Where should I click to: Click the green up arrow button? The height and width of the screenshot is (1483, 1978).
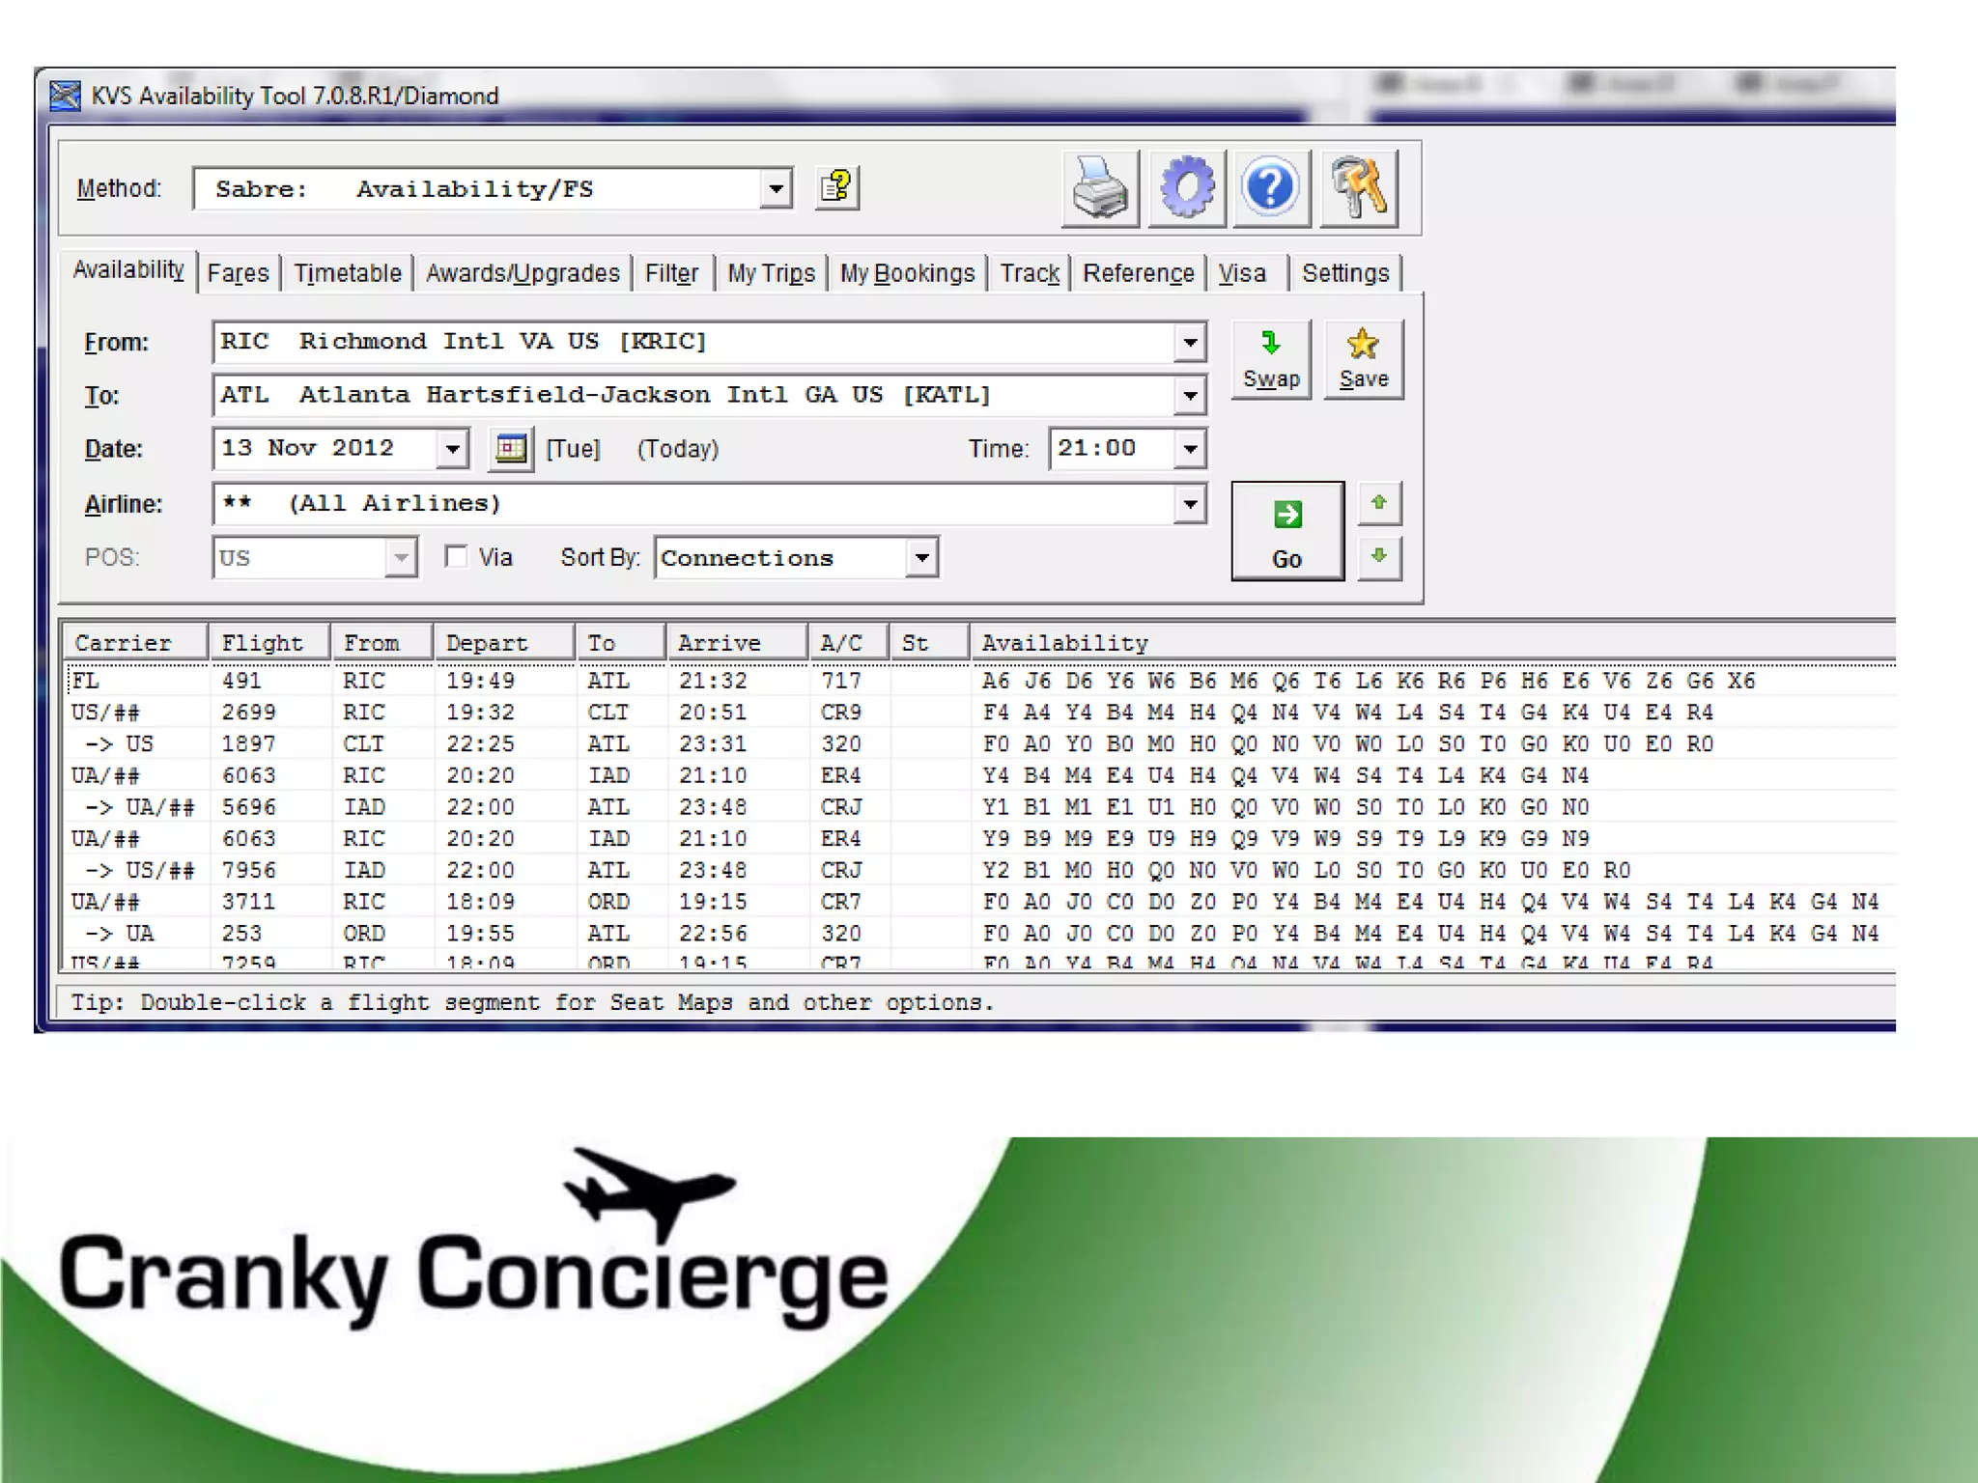(x=1378, y=503)
